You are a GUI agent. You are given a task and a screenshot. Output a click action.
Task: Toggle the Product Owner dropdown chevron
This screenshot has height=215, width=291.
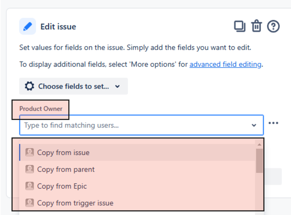point(254,125)
